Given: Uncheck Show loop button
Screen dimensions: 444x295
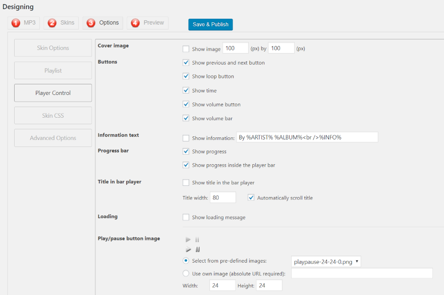Looking at the screenshot, I should point(186,76).
